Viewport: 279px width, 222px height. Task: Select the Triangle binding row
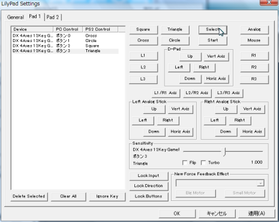[65, 51]
